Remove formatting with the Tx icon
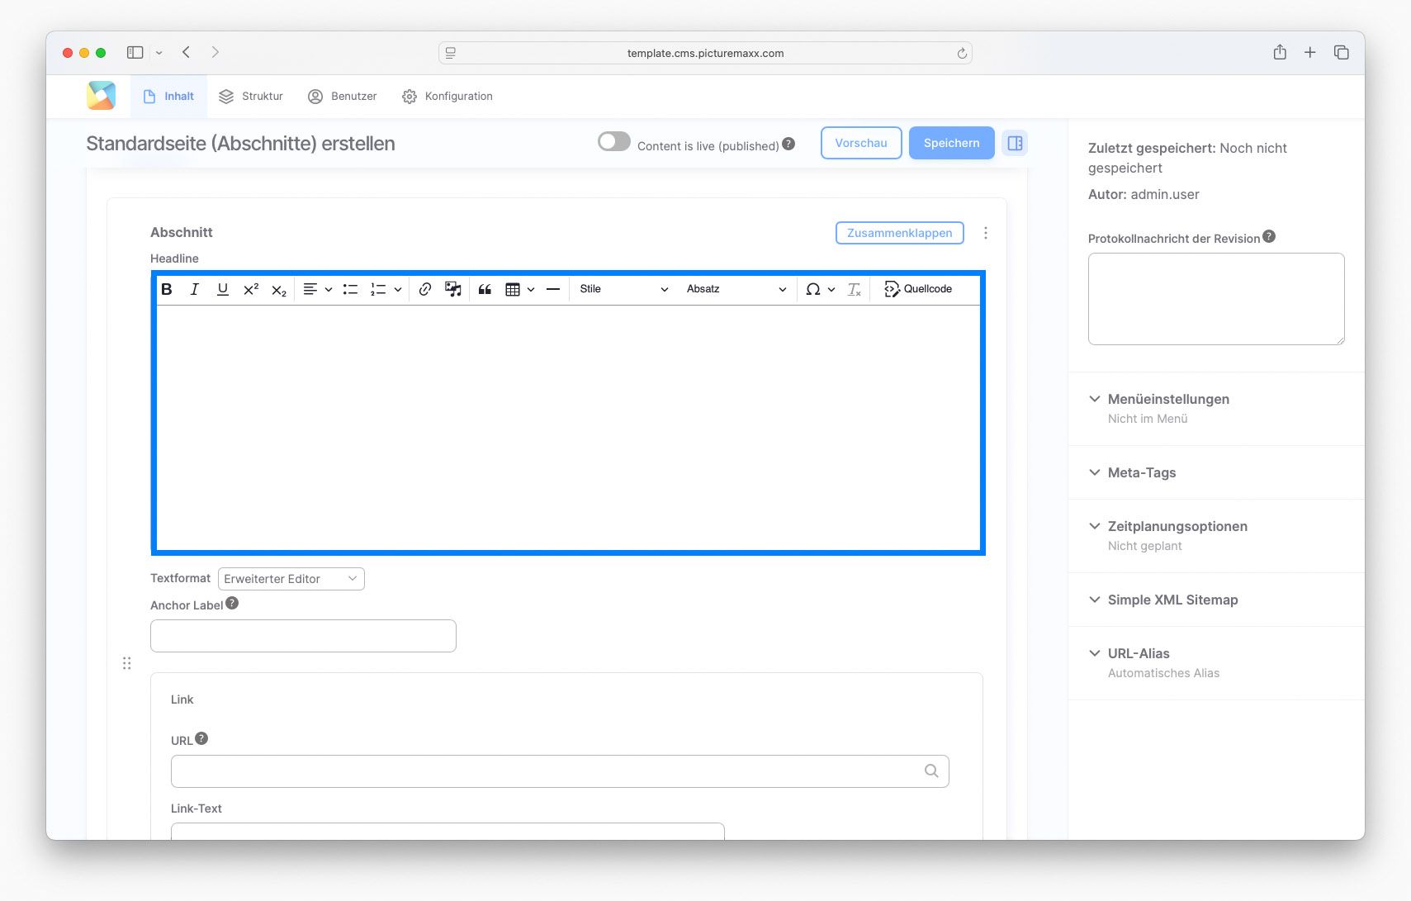The width and height of the screenshot is (1411, 901). (855, 289)
